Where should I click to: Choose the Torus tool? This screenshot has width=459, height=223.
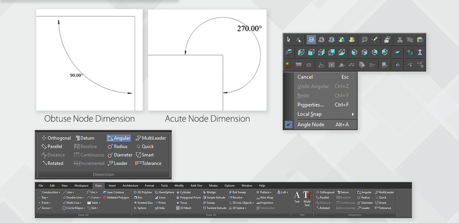pyautogui.click(x=182, y=203)
